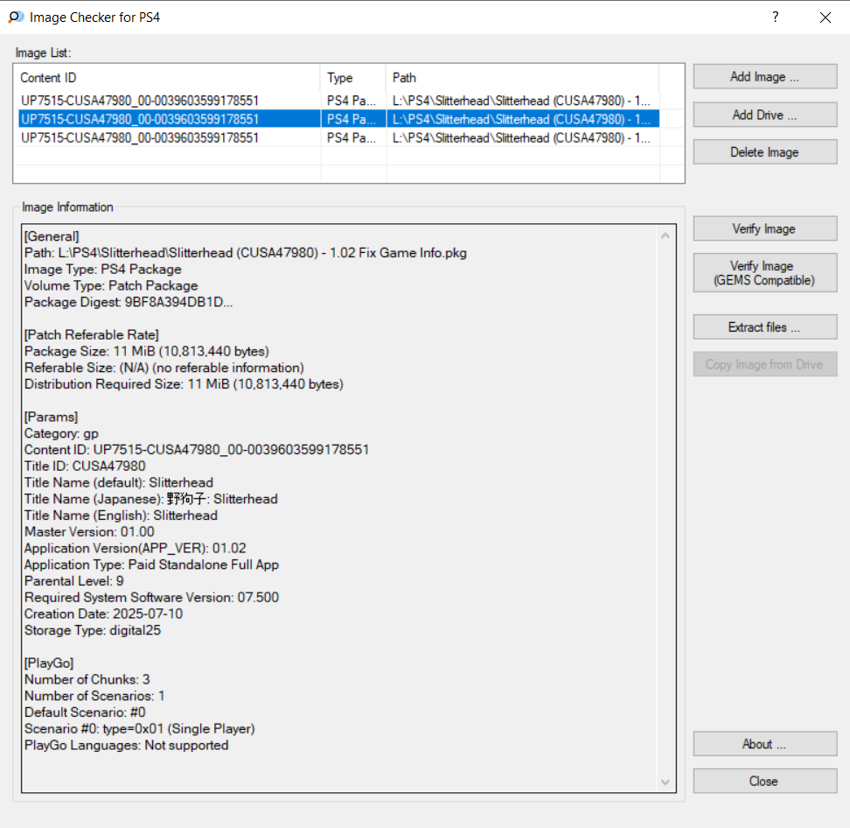
Task: Click the Title ID: CUSA47980 line
Action: tap(85, 467)
